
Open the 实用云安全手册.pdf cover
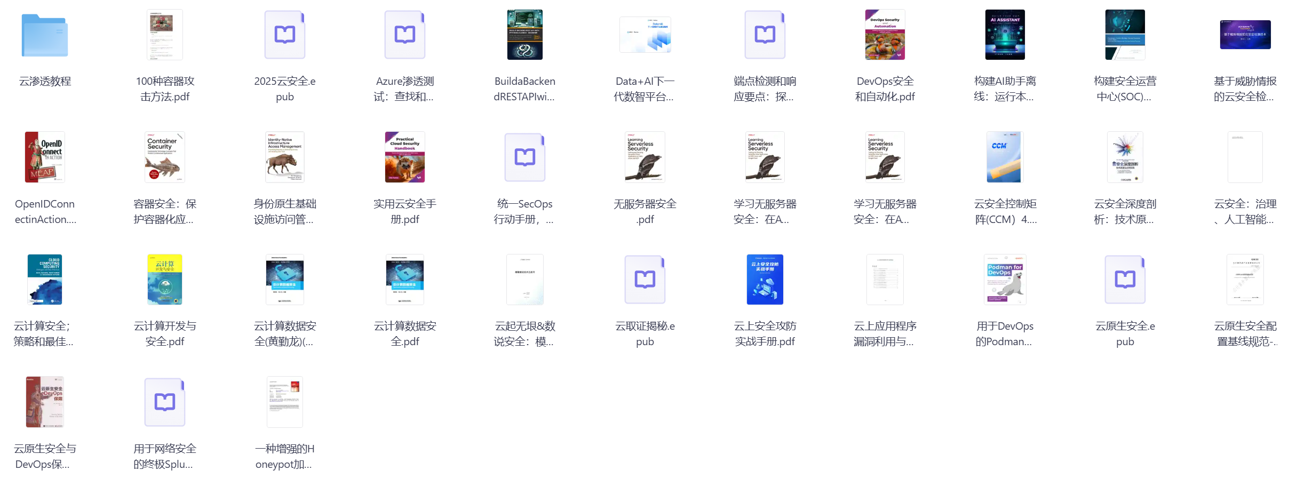[x=405, y=157]
